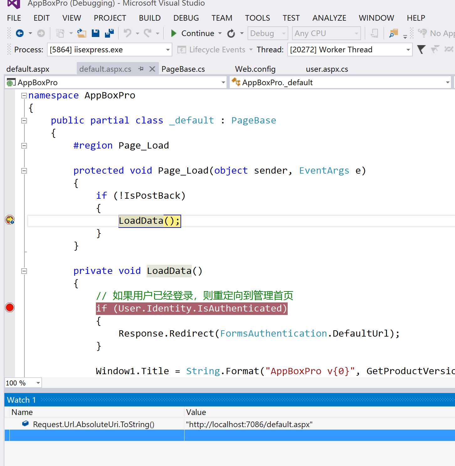The height and width of the screenshot is (466, 455).
Task: Click the New Project toolbar icon
Action: (x=60, y=33)
